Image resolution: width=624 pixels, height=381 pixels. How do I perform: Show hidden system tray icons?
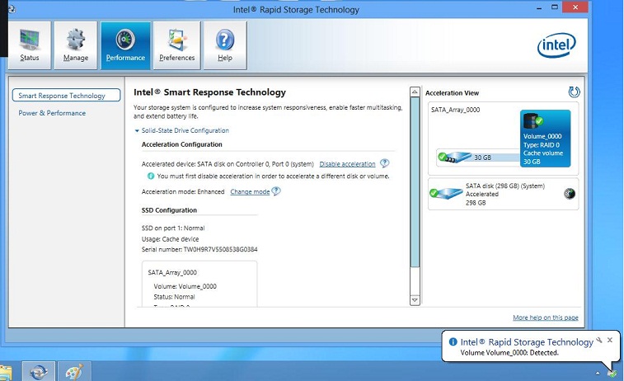pos(598,374)
